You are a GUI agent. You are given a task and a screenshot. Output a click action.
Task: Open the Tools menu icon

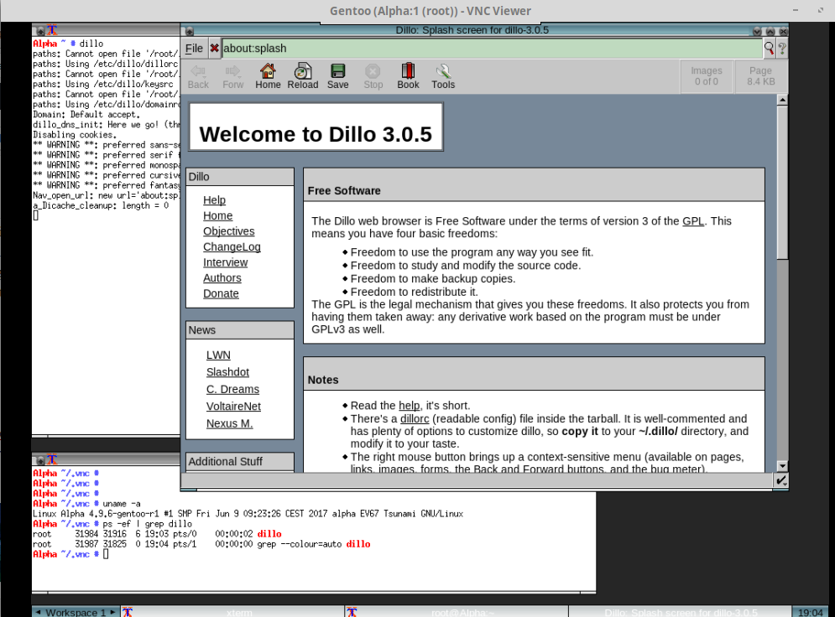click(x=443, y=76)
